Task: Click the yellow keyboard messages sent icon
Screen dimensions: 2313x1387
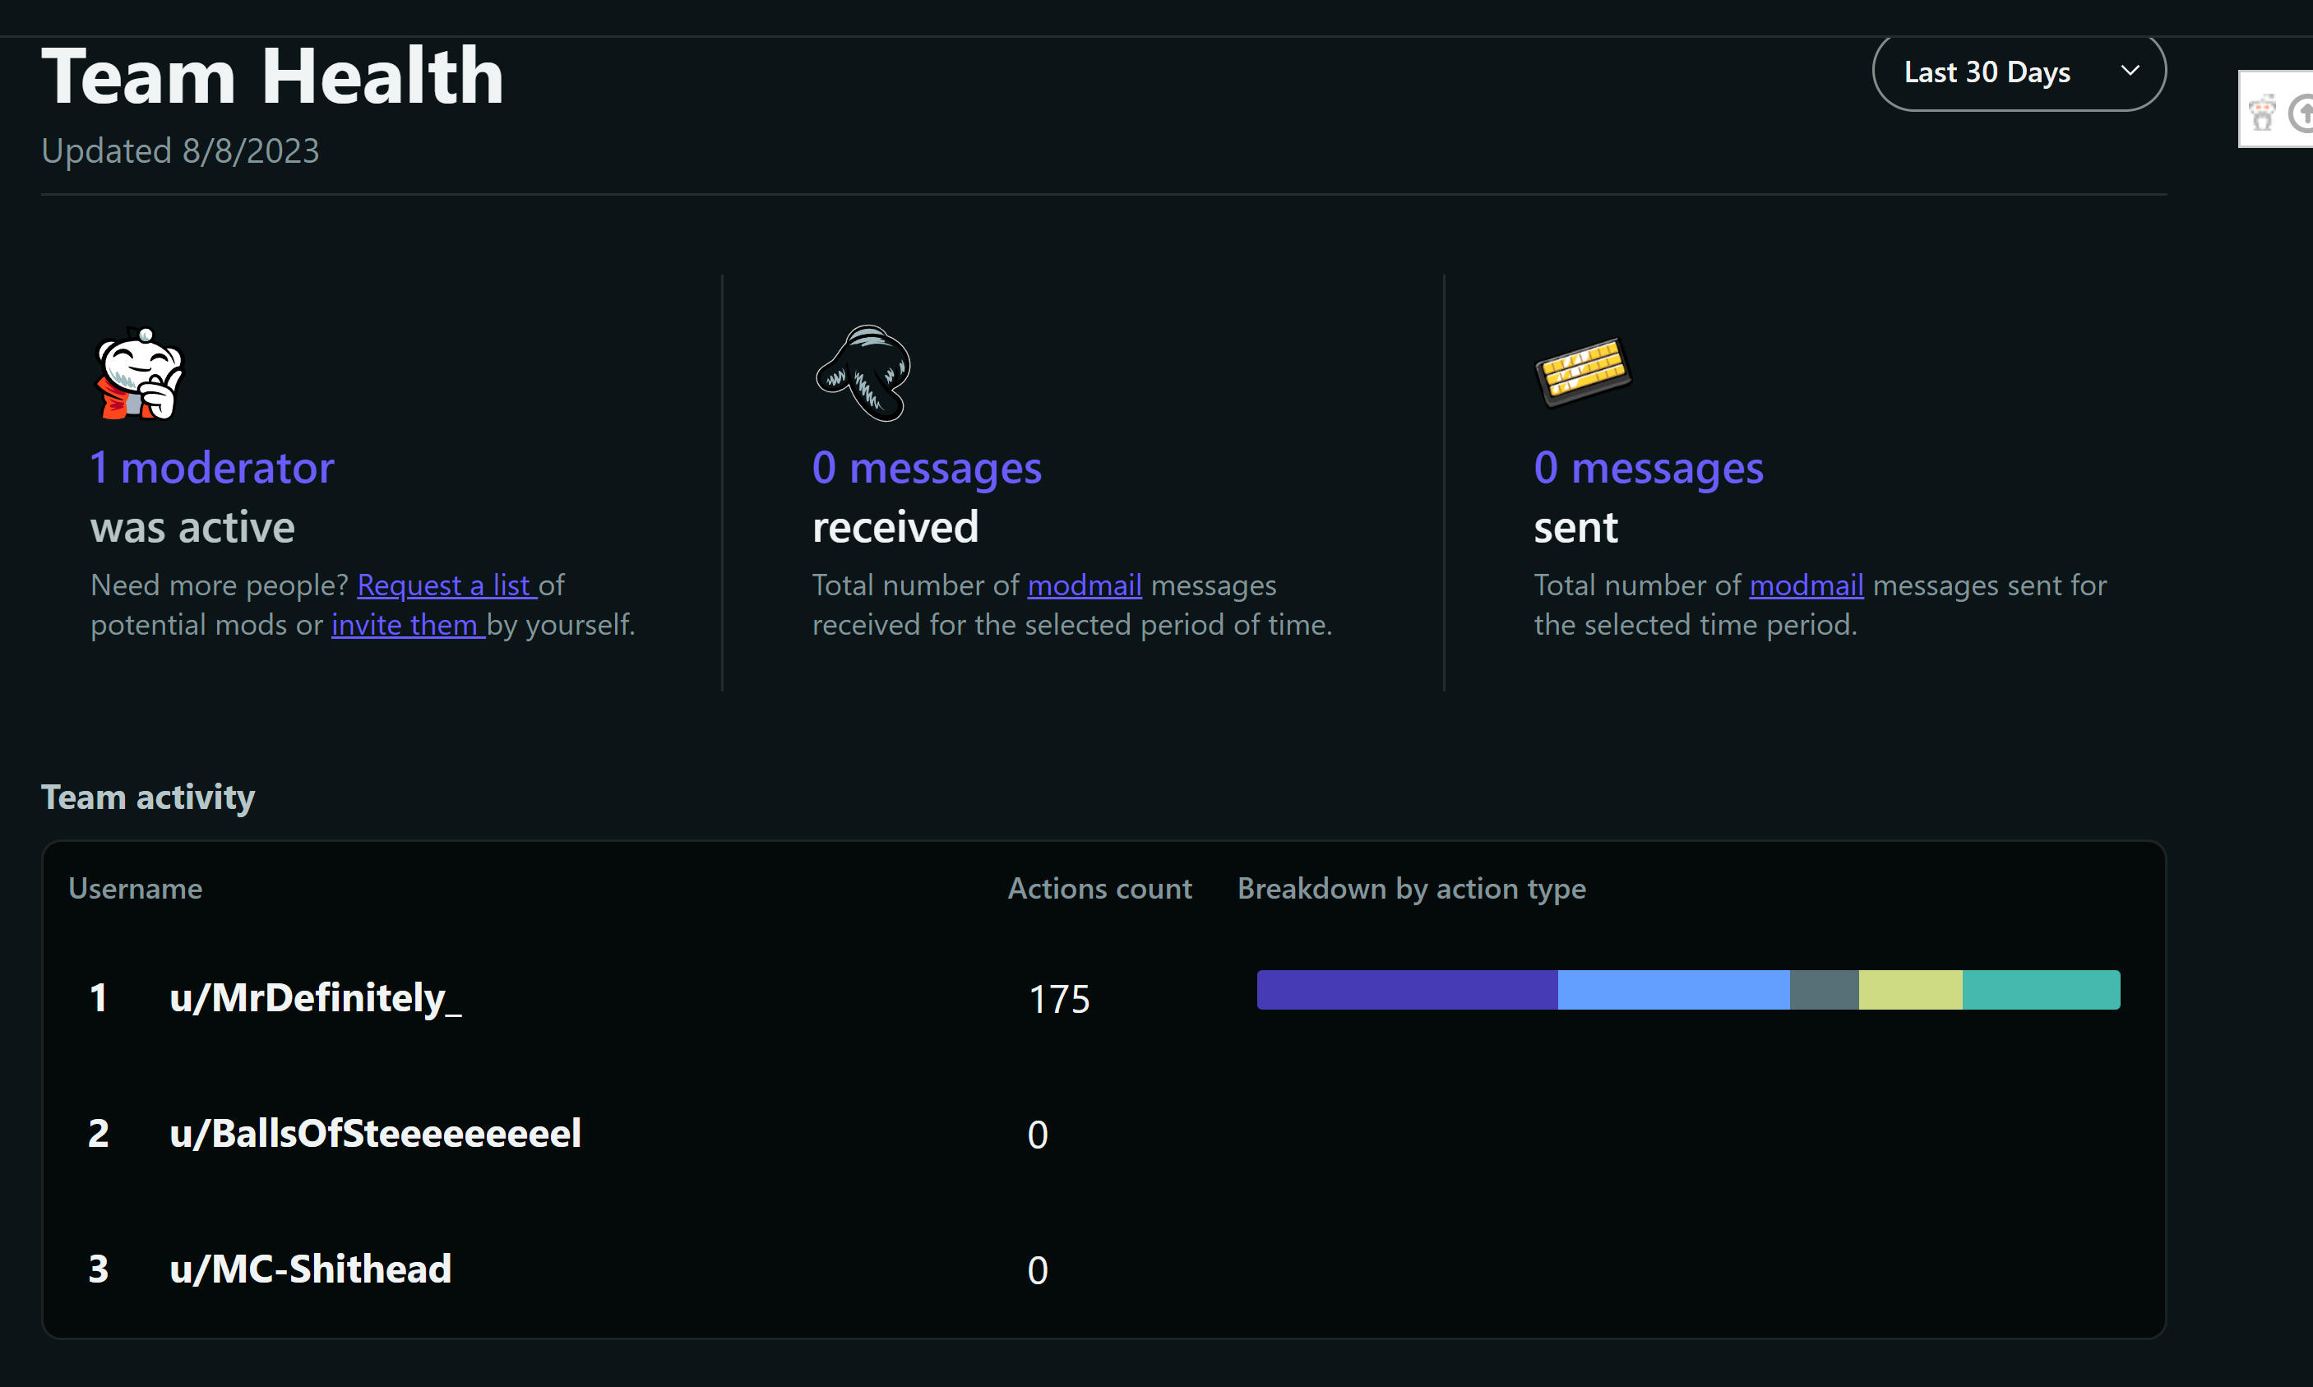Action: [x=1583, y=372]
